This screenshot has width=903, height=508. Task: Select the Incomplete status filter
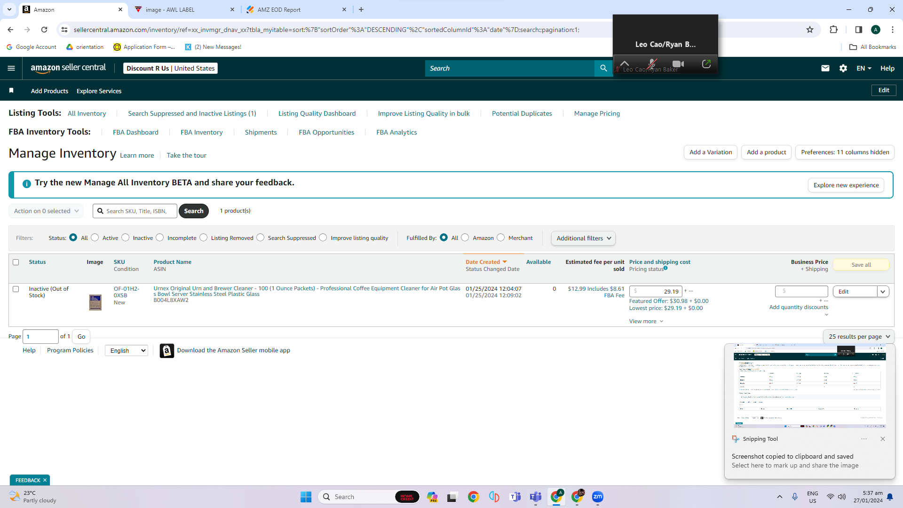click(x=160, y=238)
